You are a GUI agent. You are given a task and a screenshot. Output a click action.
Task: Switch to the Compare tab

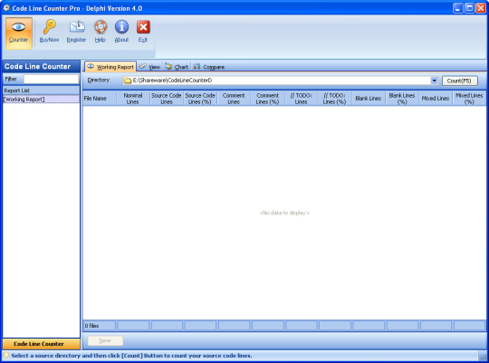click(209, 67)
